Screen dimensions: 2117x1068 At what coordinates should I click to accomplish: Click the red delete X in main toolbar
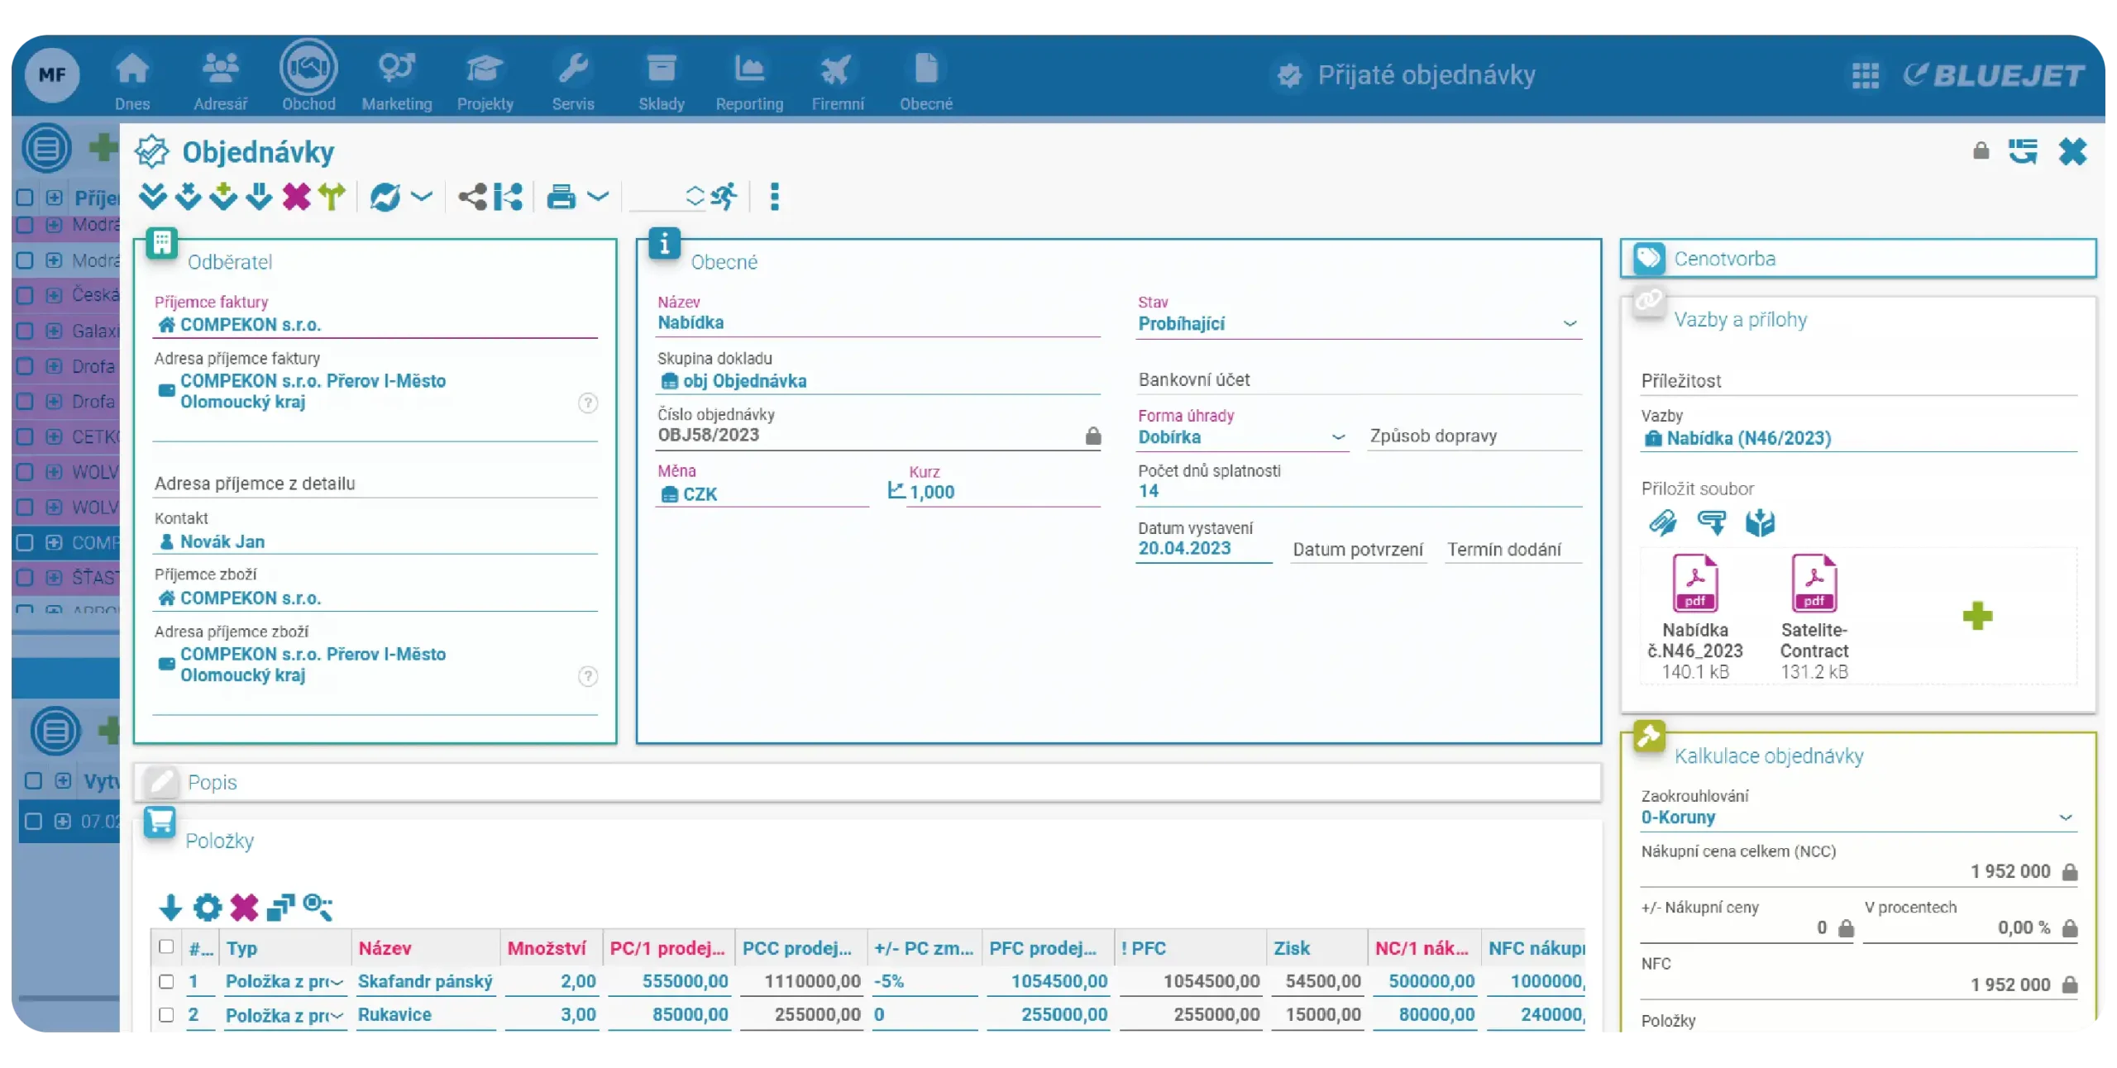295,197
